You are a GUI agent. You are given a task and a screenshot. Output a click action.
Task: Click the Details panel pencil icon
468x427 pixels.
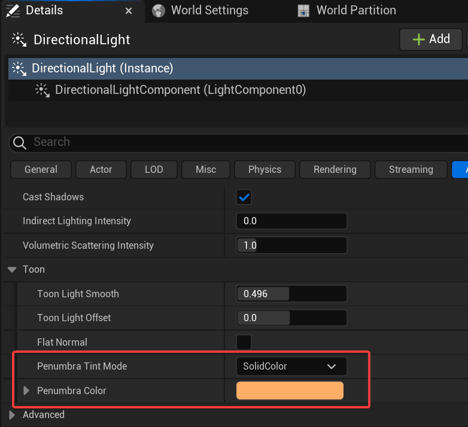tap(13, 11)
